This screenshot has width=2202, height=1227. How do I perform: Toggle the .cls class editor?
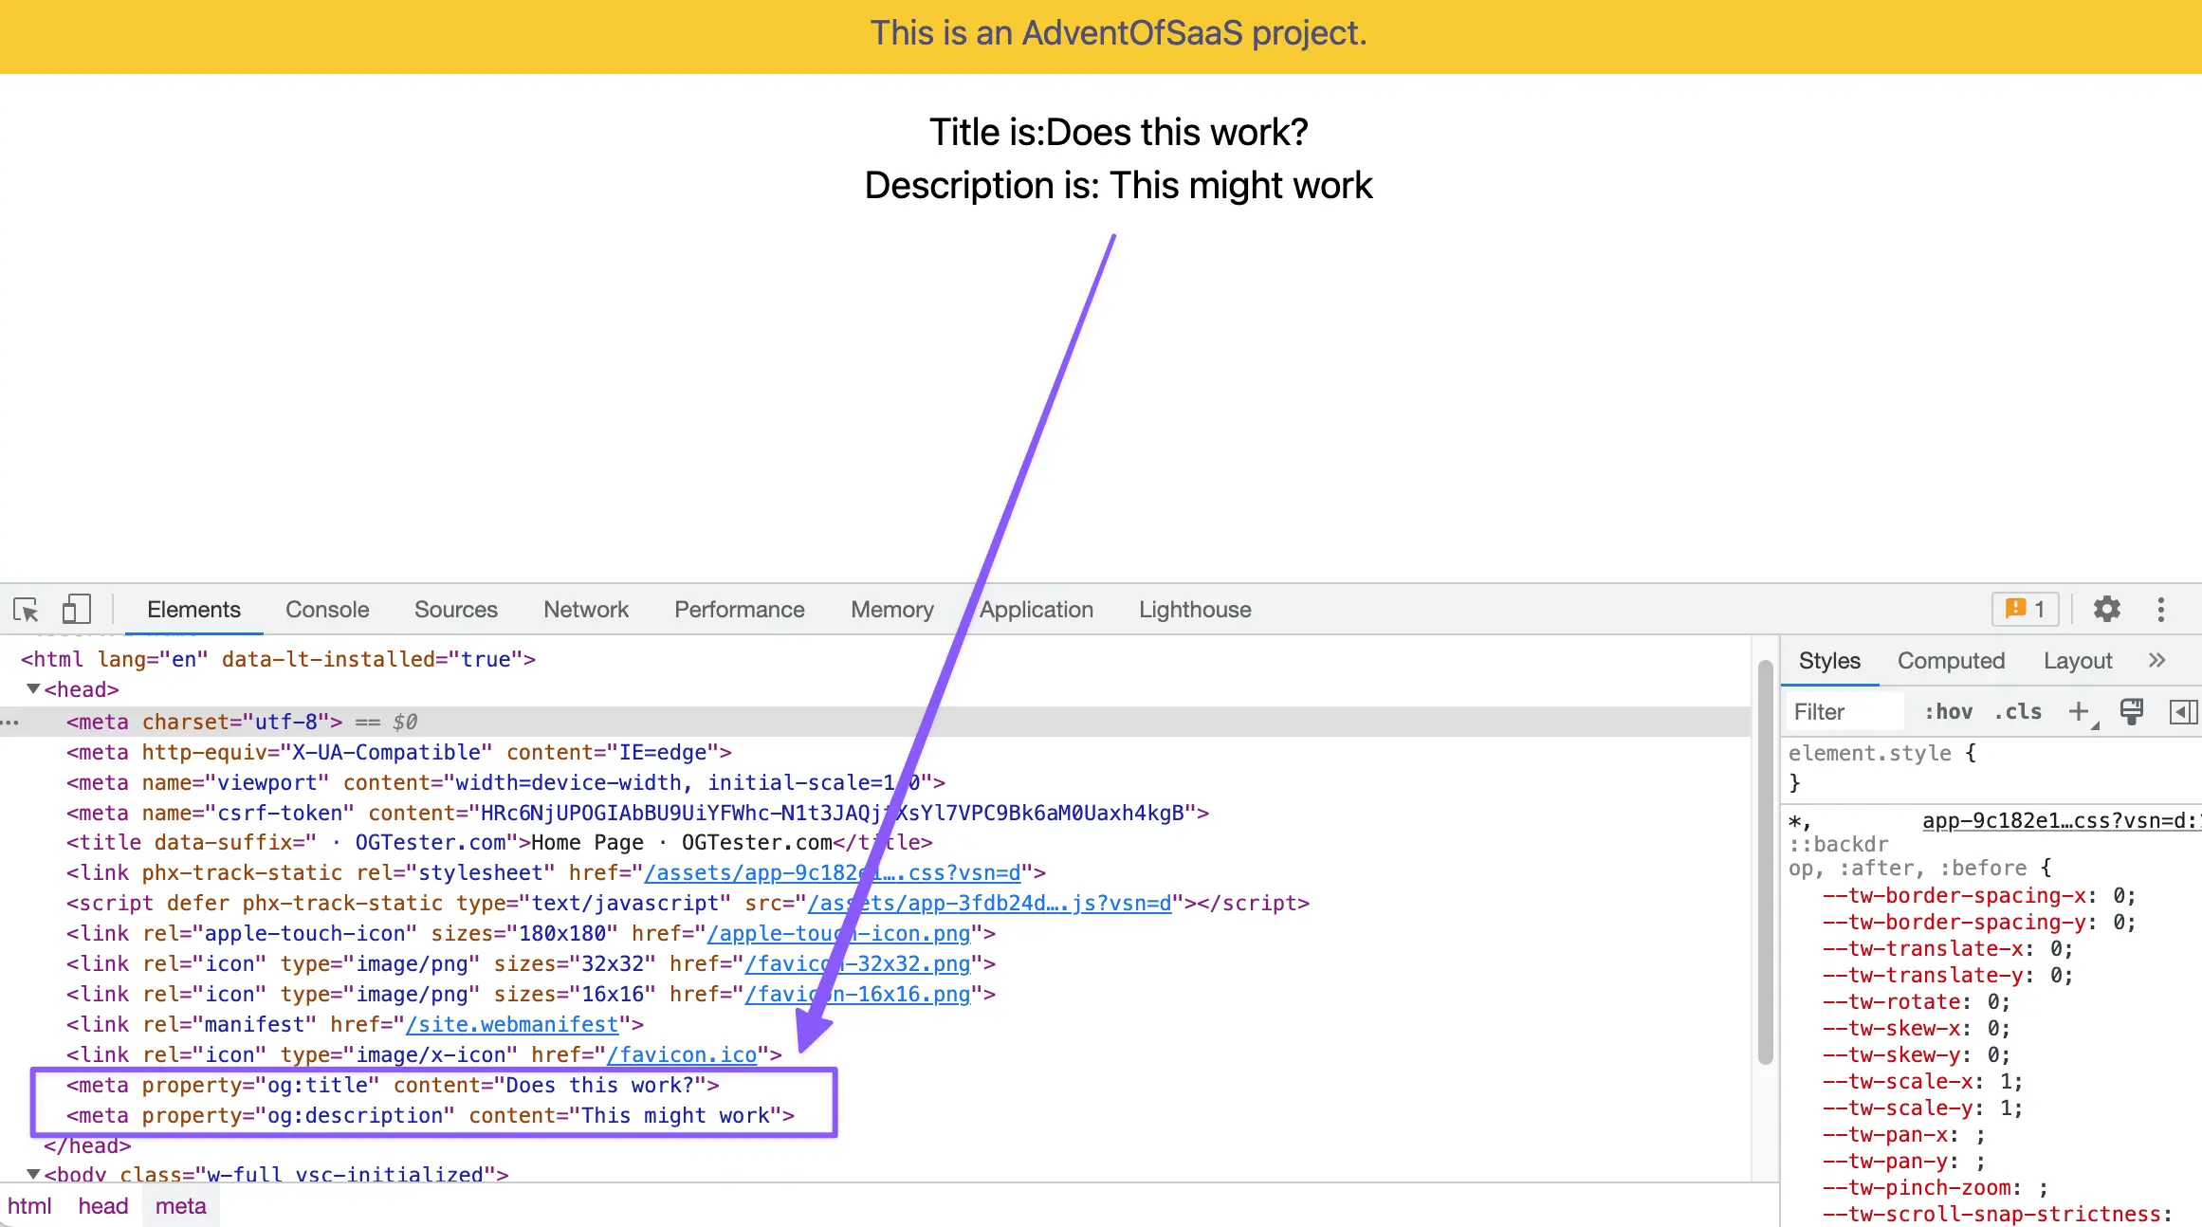(x=2018, y=711)
